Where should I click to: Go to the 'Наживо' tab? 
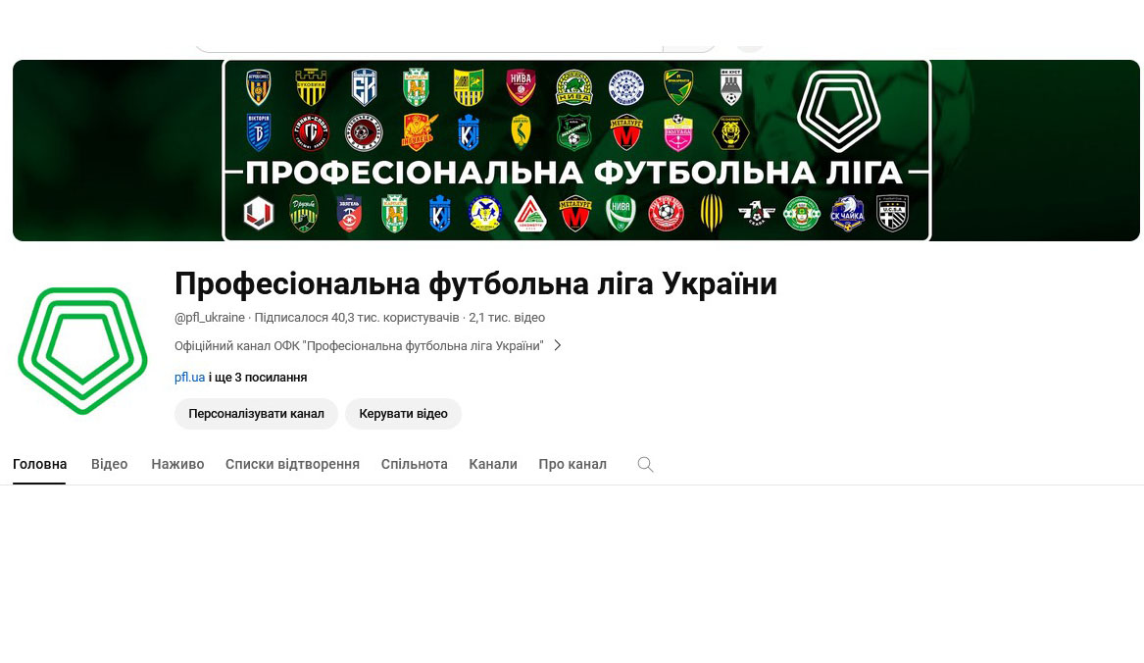(177, 465)
